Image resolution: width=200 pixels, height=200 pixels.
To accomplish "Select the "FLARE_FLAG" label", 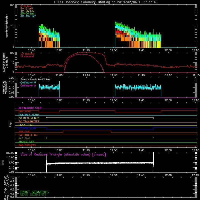I will 26,125.
